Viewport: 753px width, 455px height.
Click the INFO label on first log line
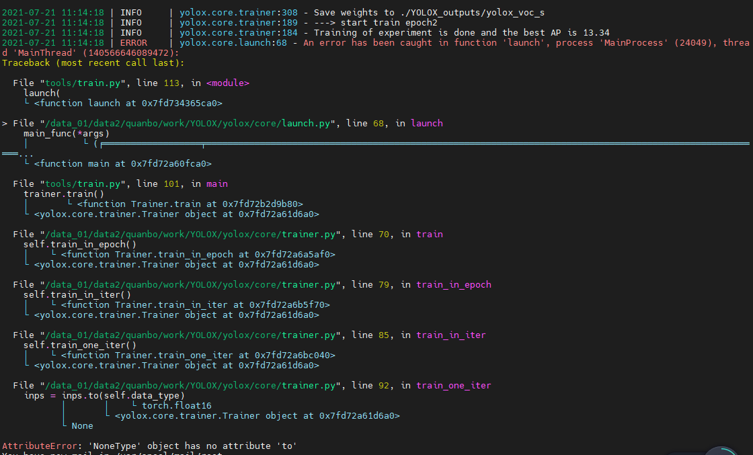click(x=130, y=11)
